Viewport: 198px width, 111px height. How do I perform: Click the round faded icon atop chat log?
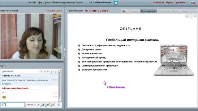tap(48, 71)
